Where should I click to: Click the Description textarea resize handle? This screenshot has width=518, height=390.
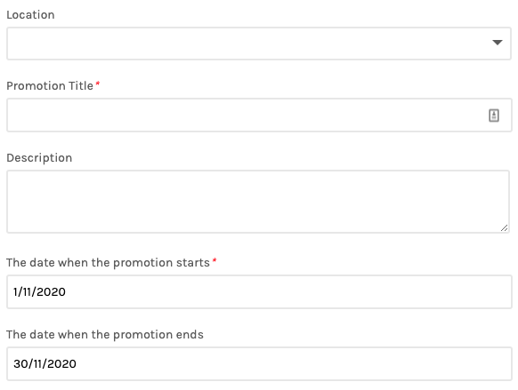(x=504, y=227)
